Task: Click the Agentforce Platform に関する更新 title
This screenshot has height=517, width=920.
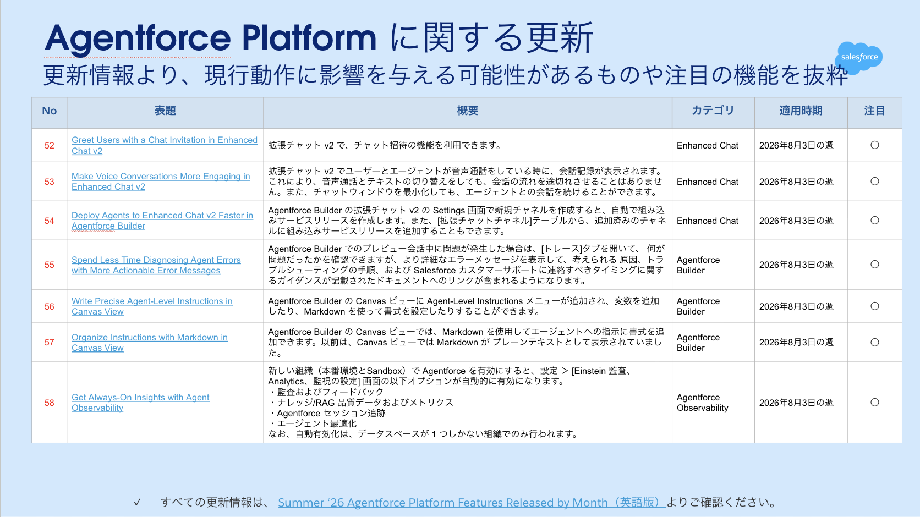Action: (319, 38)
